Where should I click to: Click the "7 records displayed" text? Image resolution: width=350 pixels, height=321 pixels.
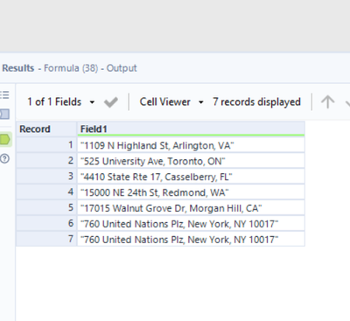click(x=256, y=102)
